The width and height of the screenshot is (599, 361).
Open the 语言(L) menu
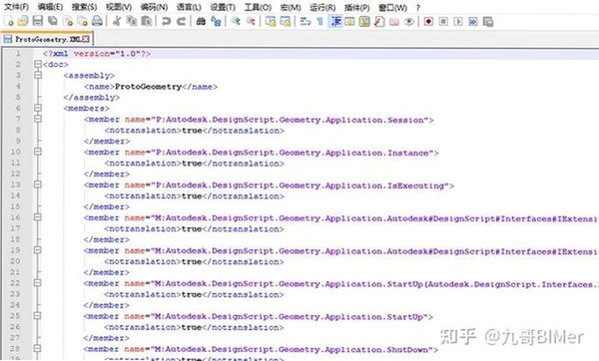(x=189, y=7)
